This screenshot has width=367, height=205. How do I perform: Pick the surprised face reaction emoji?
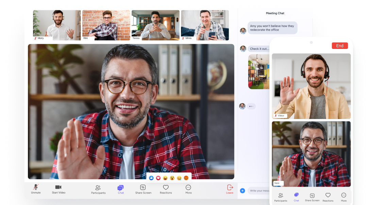coord(172,178)
